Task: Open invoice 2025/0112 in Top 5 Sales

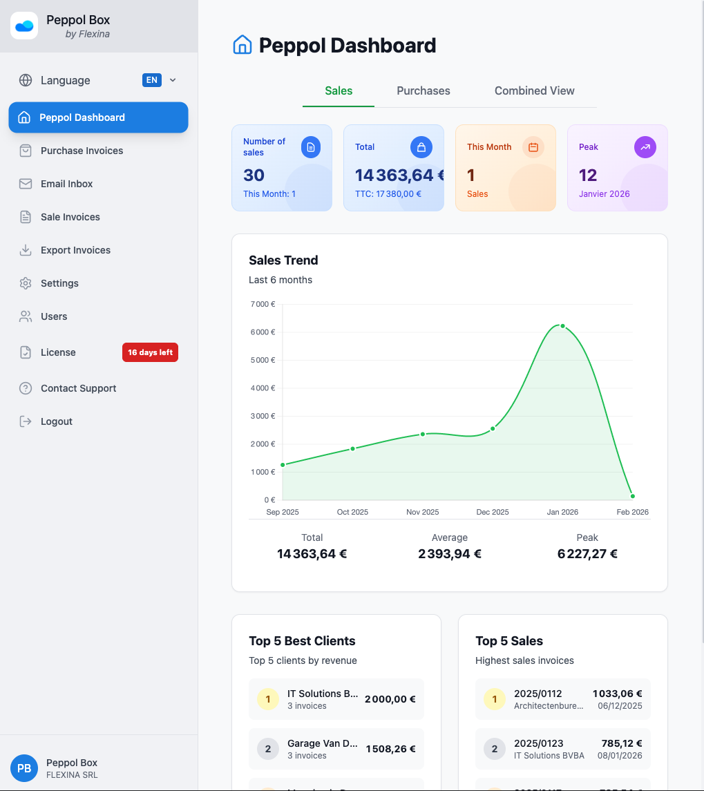Action: pos(562,699)
